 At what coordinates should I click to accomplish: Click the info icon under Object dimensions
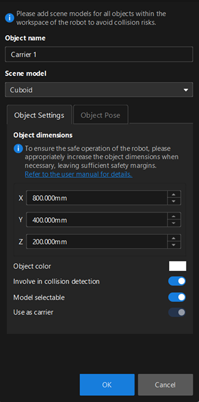18,149
